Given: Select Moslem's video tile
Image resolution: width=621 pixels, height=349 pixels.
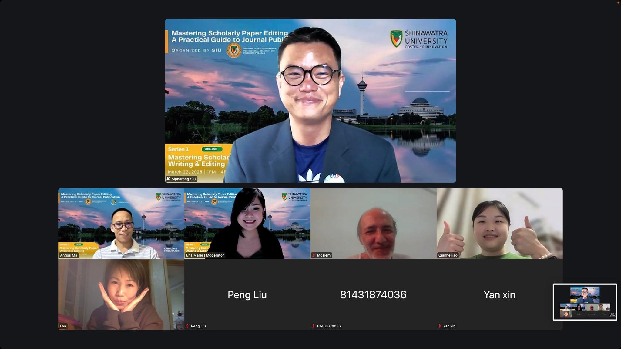Looking at the screenshot, I should tap(374, 224).
